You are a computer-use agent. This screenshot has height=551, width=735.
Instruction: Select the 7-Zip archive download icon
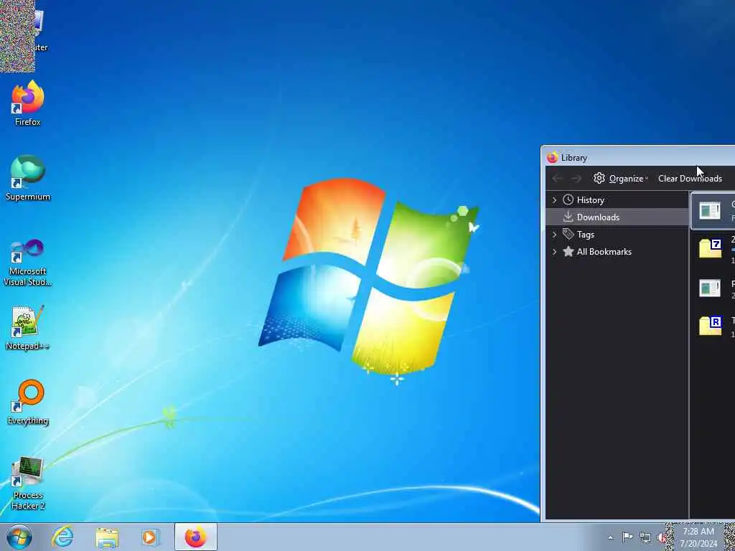click(x=710, y=248)
